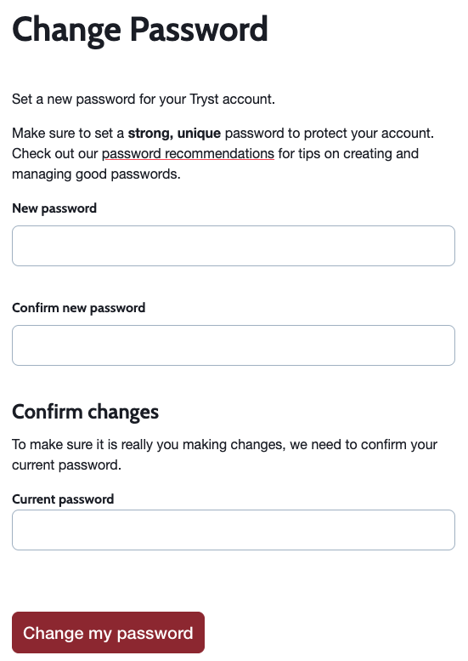Screen dimensions: 468x661
Task: Click the Confirm new password label
Action: (x=79, y=308)
